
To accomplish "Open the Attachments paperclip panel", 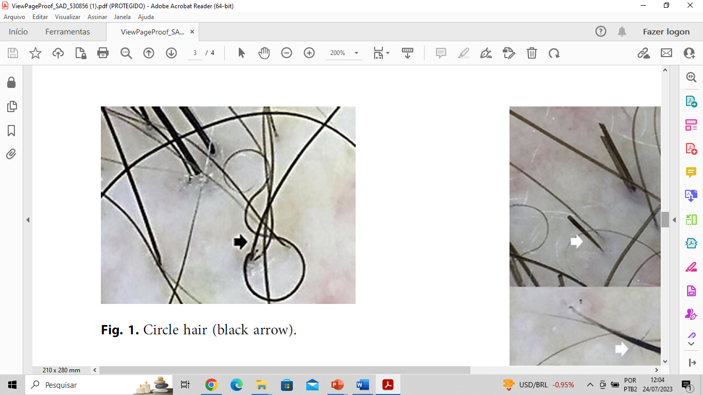I will click(x=11, y=154).
